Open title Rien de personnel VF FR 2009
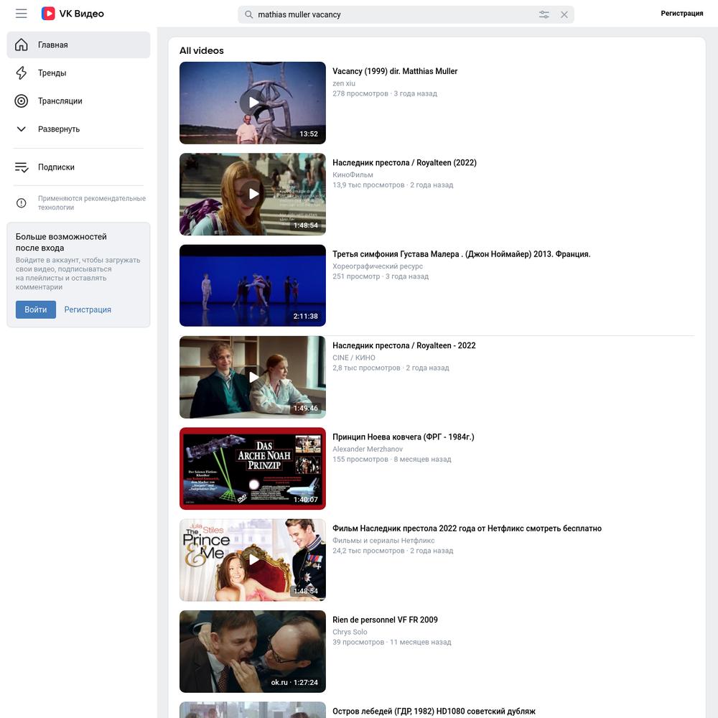718x718 pixels. pyautogui.click(x=385, y=620)
